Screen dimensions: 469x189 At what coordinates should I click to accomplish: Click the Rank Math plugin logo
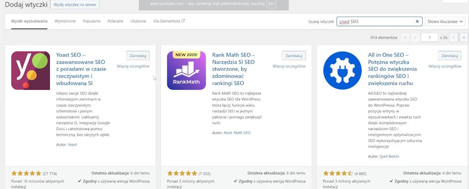pos(186,70)
